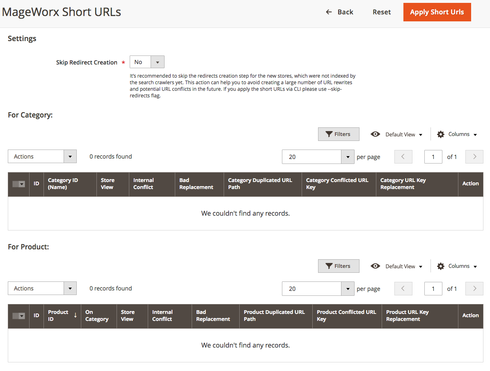Open Skip Redirect Creation dropdown

[147, 62]
